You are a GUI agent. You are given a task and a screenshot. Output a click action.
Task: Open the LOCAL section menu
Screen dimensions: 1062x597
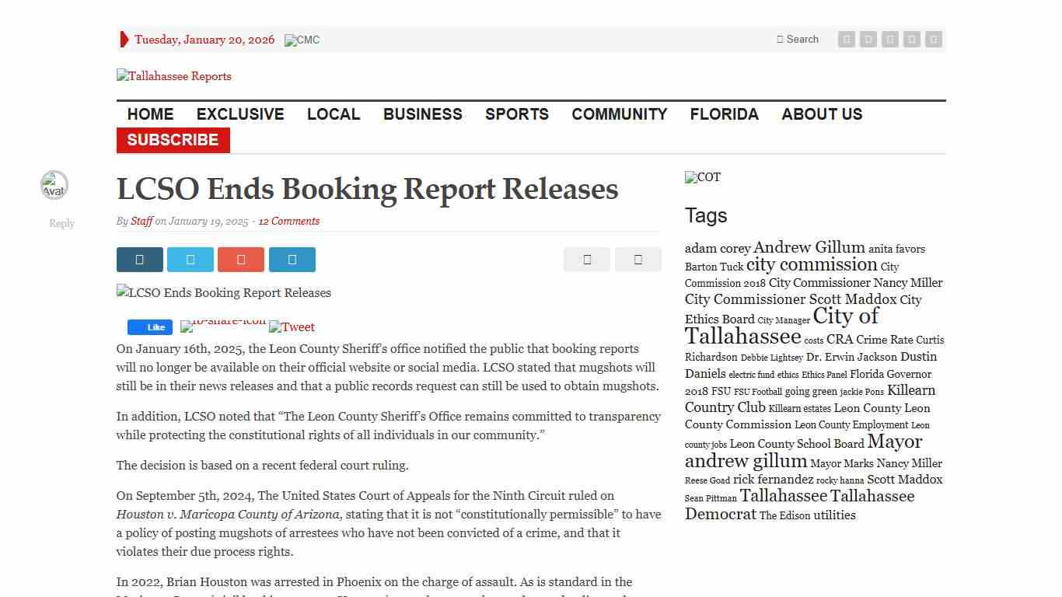coord(334,114)
